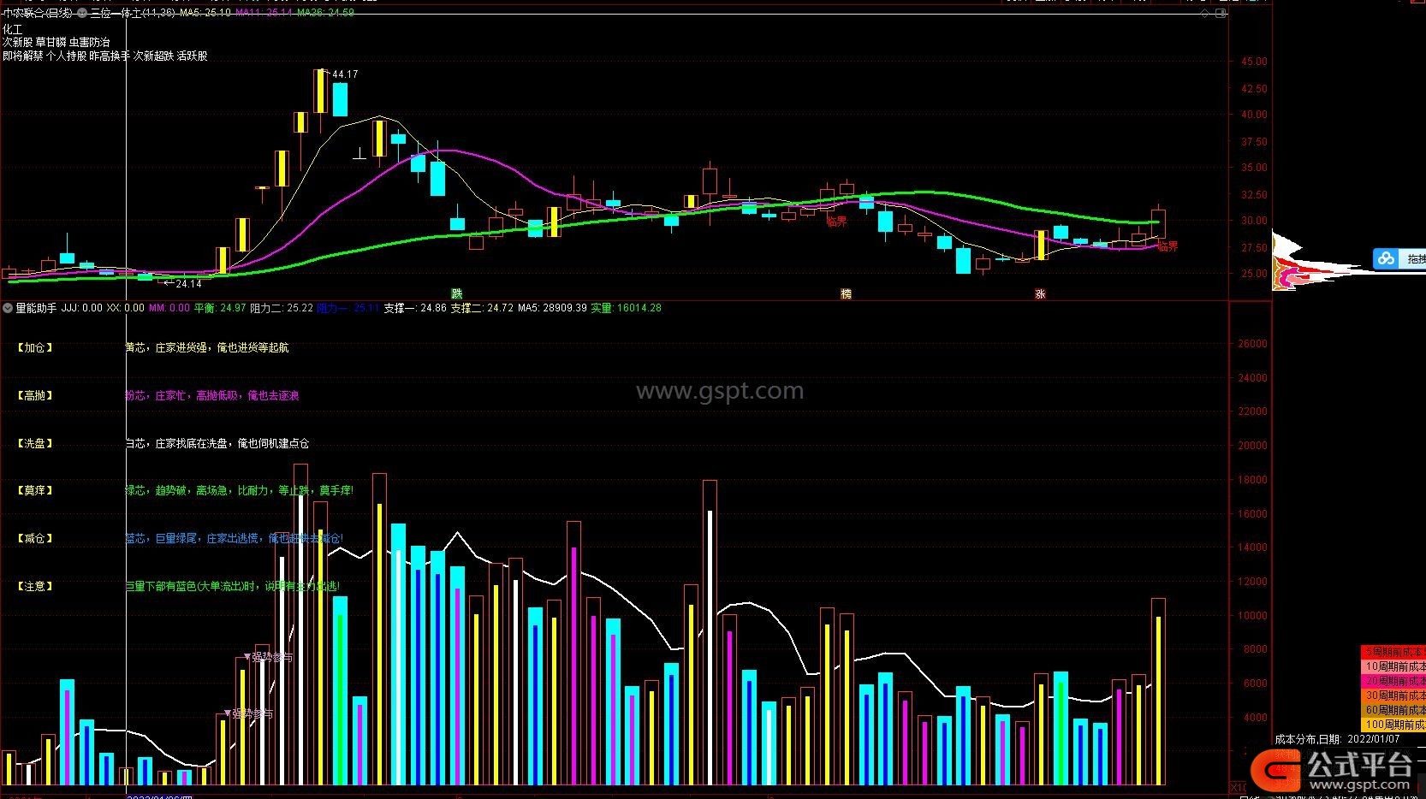Image resolution: width=1426 pixels, height=799 pixels.
Task: Click the left arrow 24.14 low price label
Action: (x=182, y=283)
